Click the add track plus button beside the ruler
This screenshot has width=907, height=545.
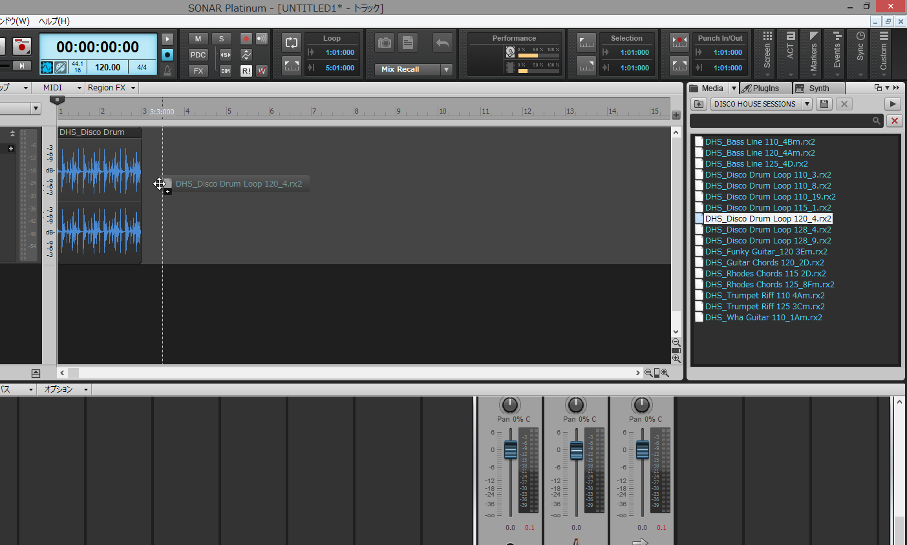pos(676,115)
